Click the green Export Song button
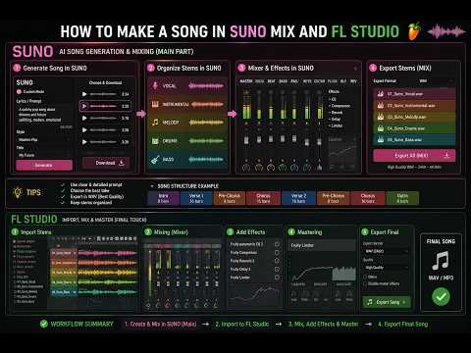This screenshot has width=471, height=353. click(x=387, y=302)
